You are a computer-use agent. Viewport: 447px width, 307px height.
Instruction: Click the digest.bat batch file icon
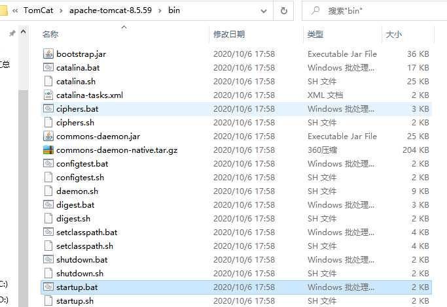tap(48, 204)
